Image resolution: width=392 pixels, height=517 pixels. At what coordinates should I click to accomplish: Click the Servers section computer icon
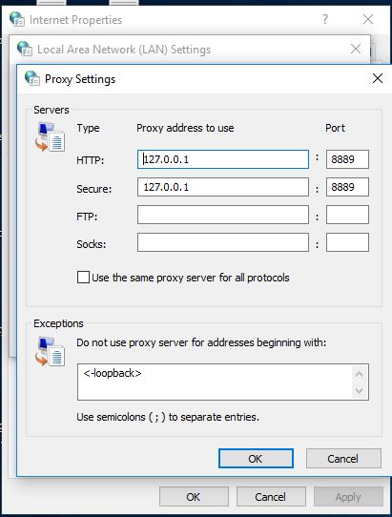pos(50,136)
